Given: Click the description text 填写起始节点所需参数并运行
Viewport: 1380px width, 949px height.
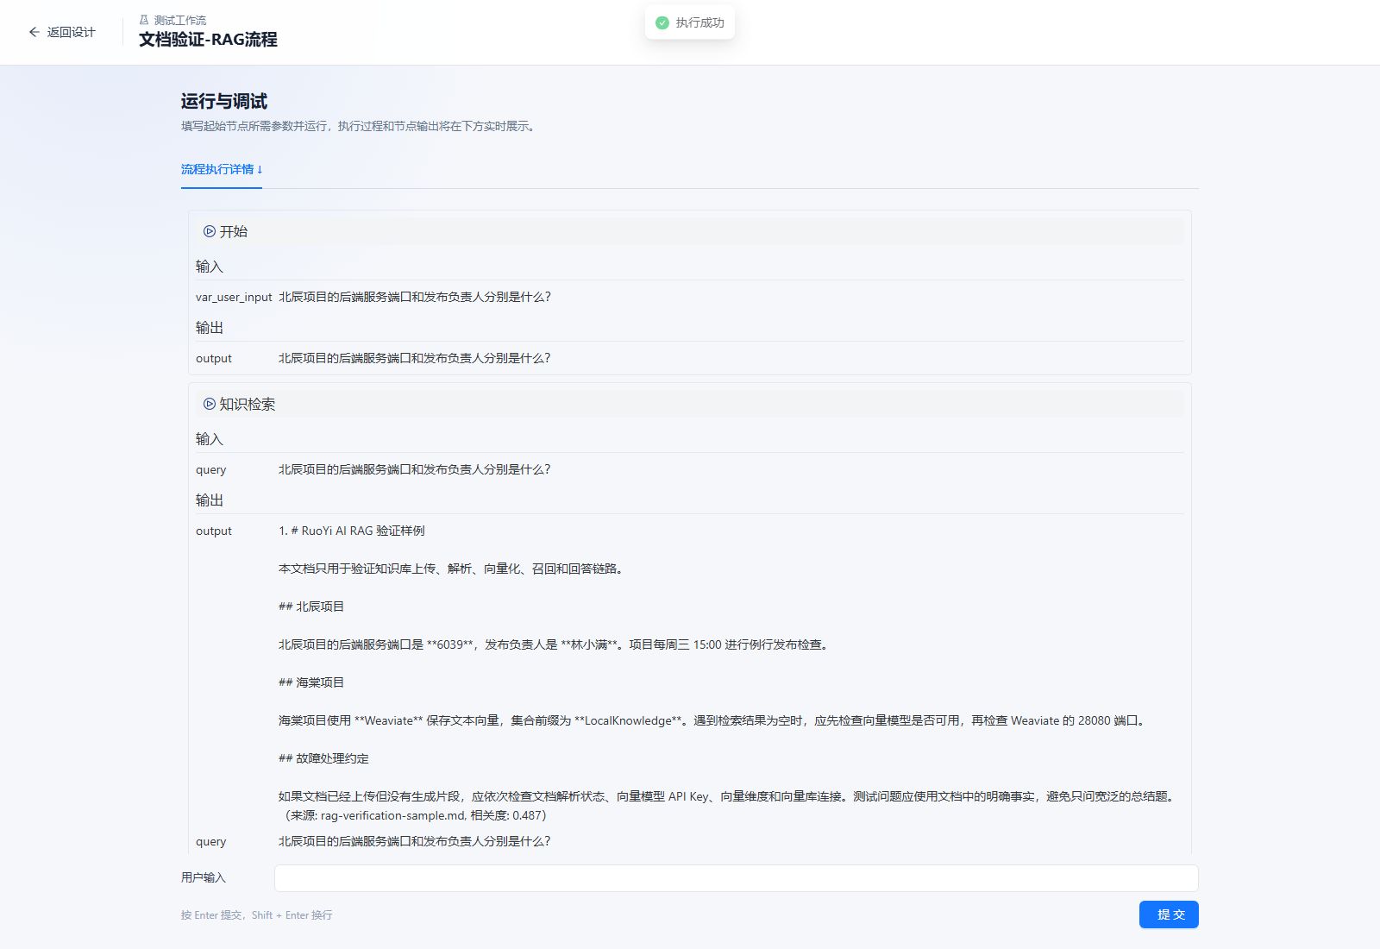Looking at the screenshot, I should [x=360, y=126].
